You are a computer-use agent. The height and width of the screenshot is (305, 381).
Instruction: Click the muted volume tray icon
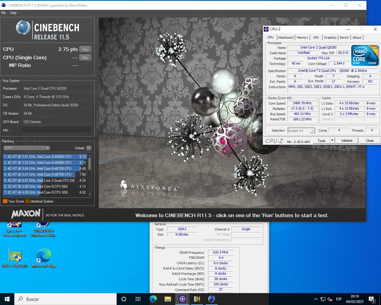(x=330, y=299)
